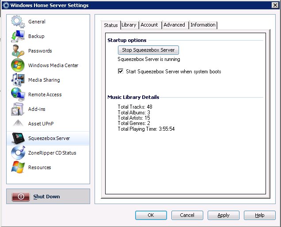Screen dimensions: 281x227
Task: Click the 'Total Albums: 3' text
Action: 134,113
